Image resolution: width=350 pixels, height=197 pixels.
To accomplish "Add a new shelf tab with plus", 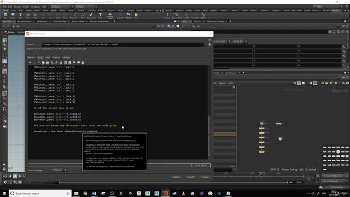I will pyautogui.click(x=157, y=11).
